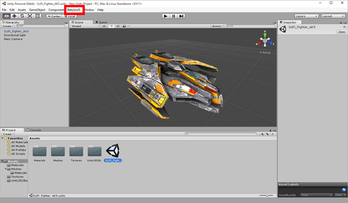Toggle scene audio icon
This screenshot has width=348, height=203.
coord(118,26)
